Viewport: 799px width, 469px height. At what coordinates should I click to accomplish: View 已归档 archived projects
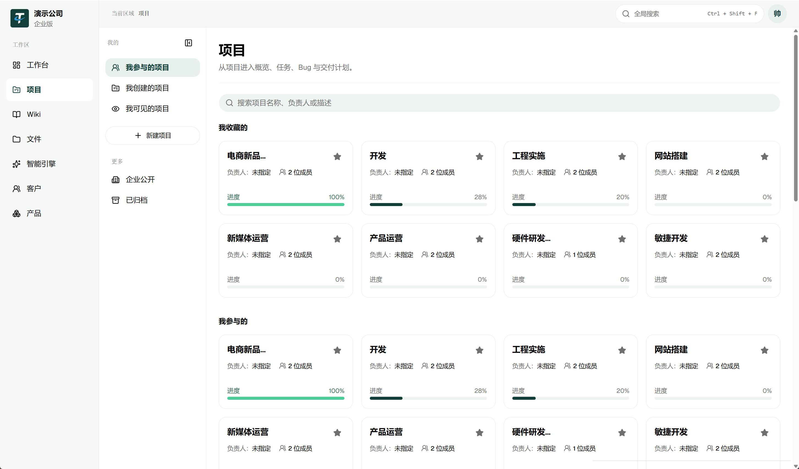152,200
